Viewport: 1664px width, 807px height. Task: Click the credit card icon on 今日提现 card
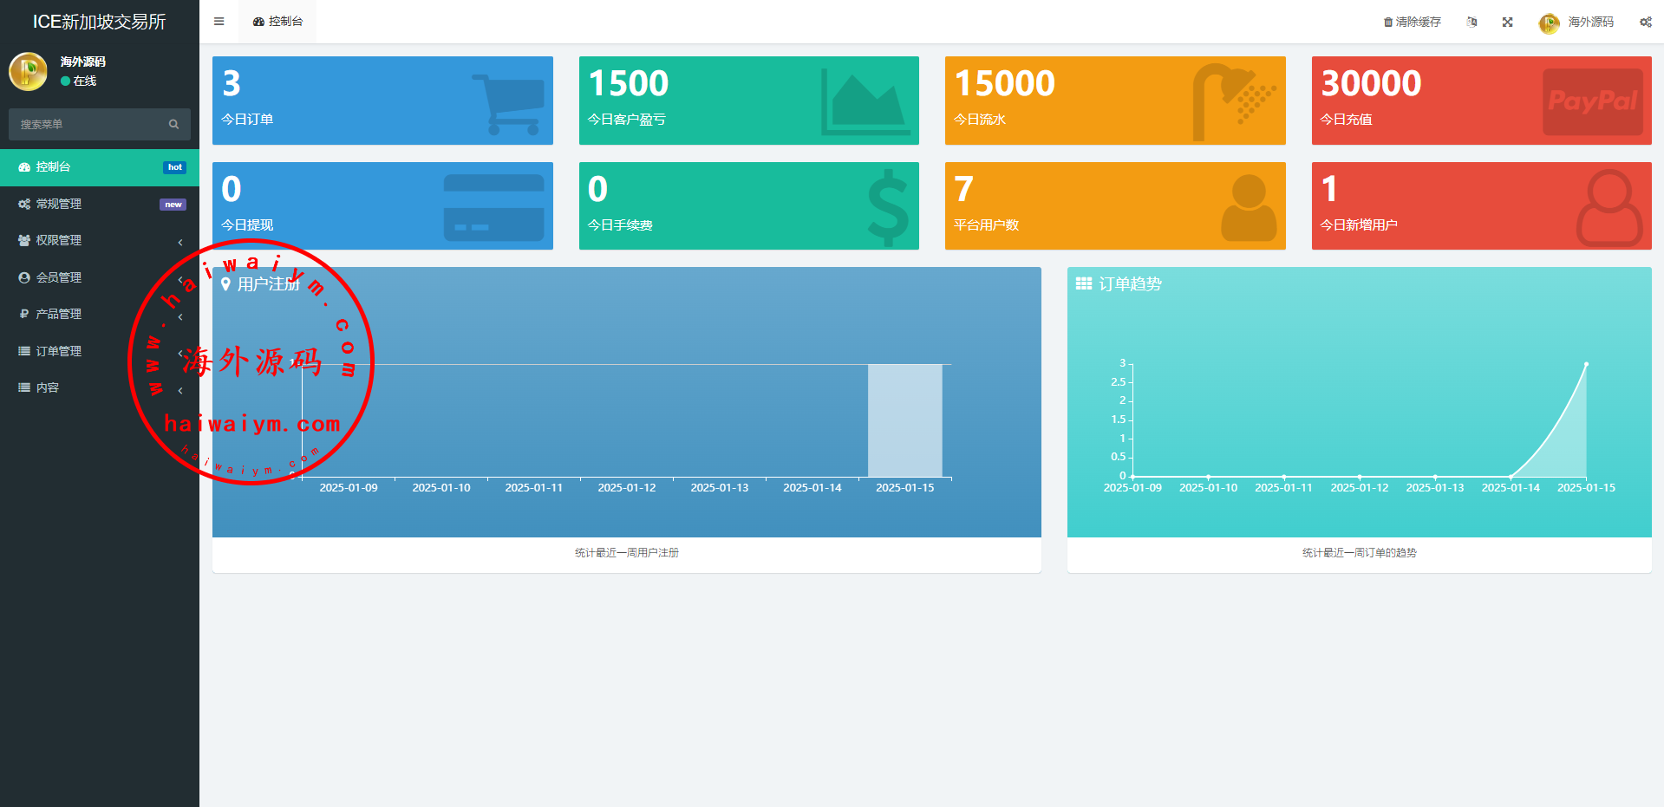[493, 208]
